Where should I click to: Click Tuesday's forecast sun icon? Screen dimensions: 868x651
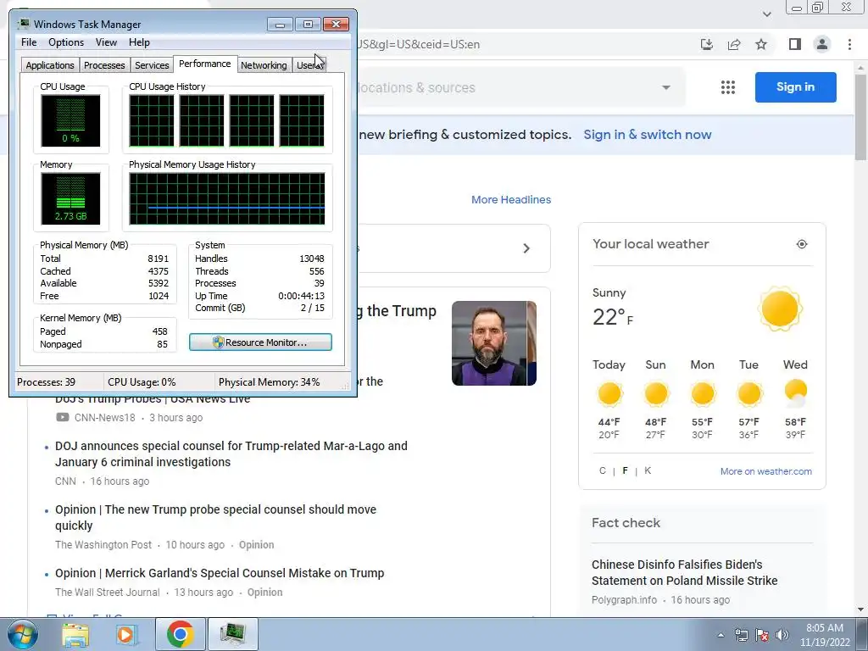(749, 394)
